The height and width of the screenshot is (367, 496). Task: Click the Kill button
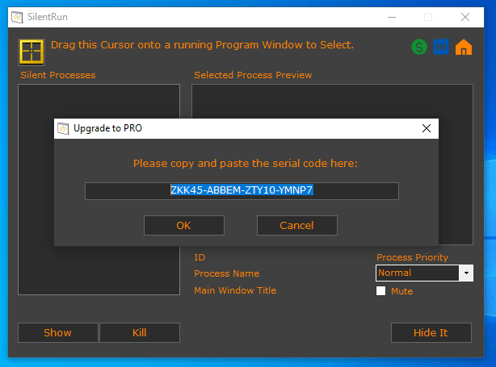(x=140, y=332)
